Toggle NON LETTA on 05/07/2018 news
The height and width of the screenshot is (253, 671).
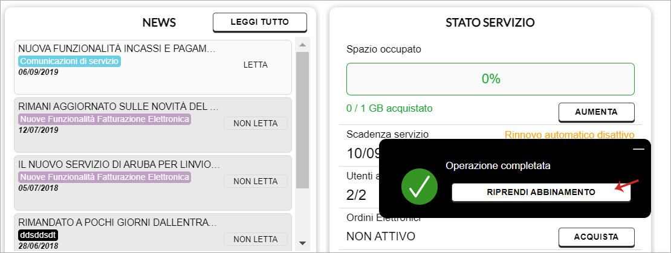[x=256, y=181]
